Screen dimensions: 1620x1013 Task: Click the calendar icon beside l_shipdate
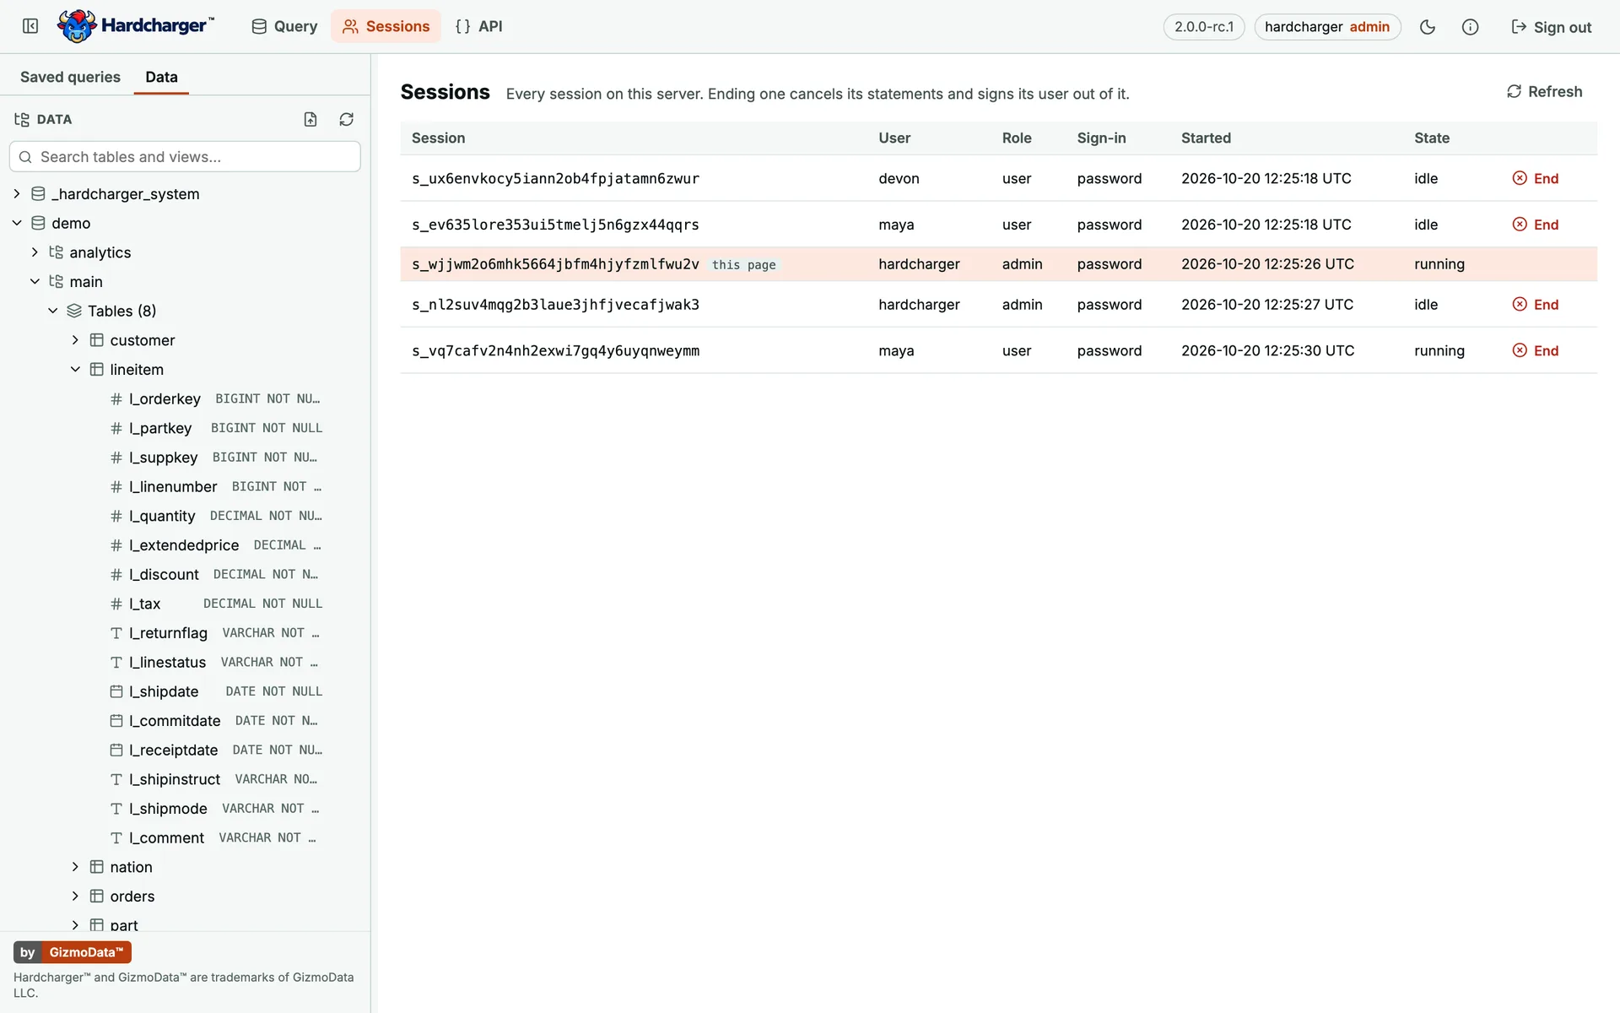click(116, 691)
